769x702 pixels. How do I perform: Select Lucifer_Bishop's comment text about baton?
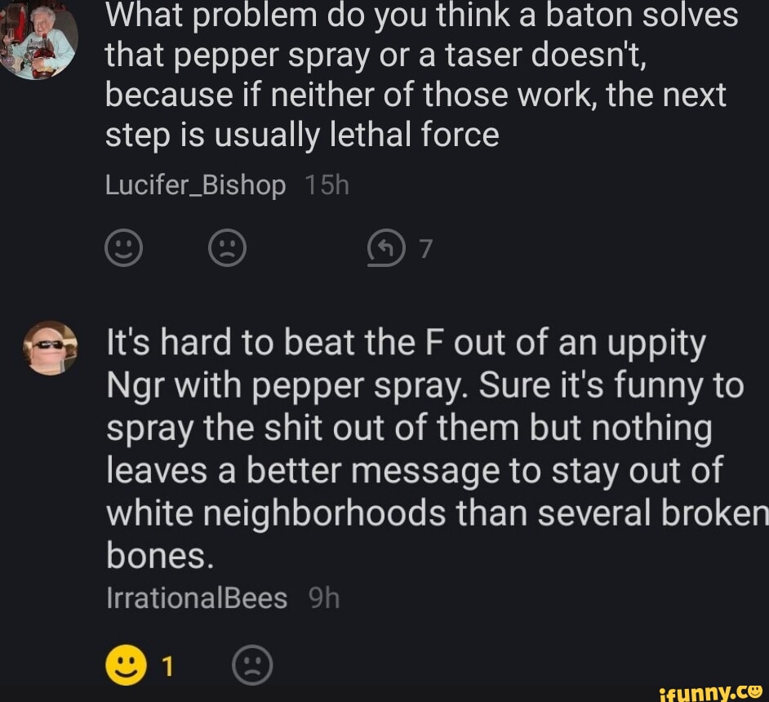click(422, 74)
